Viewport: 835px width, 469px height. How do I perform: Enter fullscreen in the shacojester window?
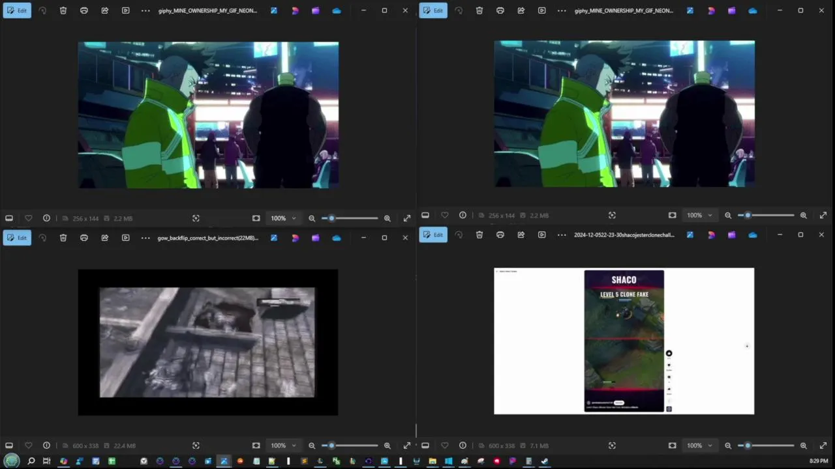(823, 446)
